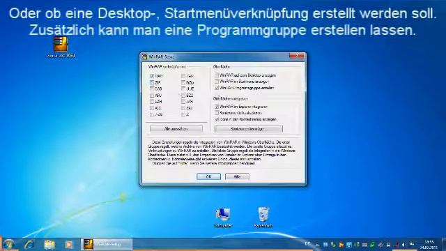Enable the LZH file association checkbox
The height and width of the screenshot is (251, 446).
[x=152, y=102]
